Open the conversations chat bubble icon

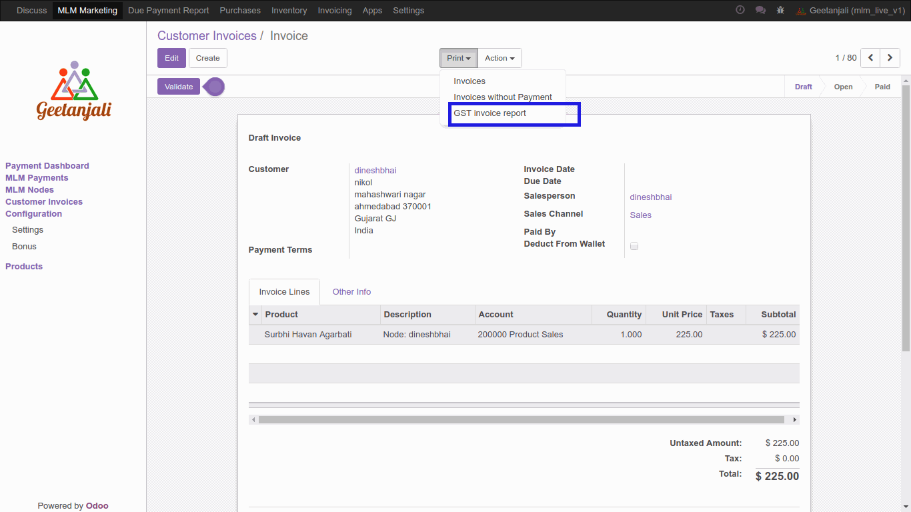coord(760,10)
